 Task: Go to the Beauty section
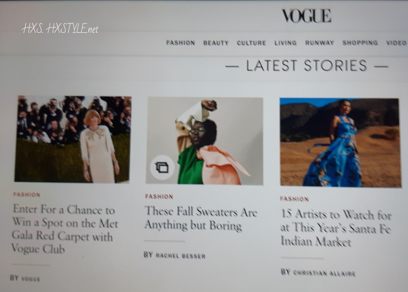pyautogui.click(x=216, y=43)
